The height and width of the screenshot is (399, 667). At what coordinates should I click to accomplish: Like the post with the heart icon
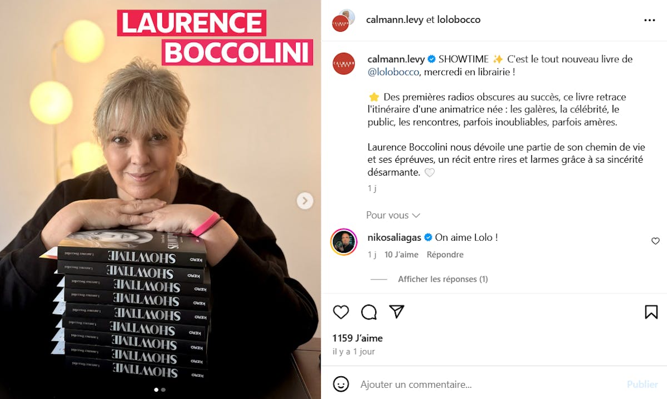(341, 312)
